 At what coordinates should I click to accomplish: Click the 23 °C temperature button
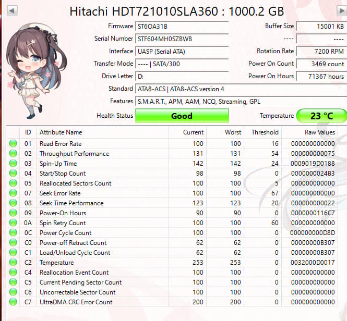[x=321, y=116]
